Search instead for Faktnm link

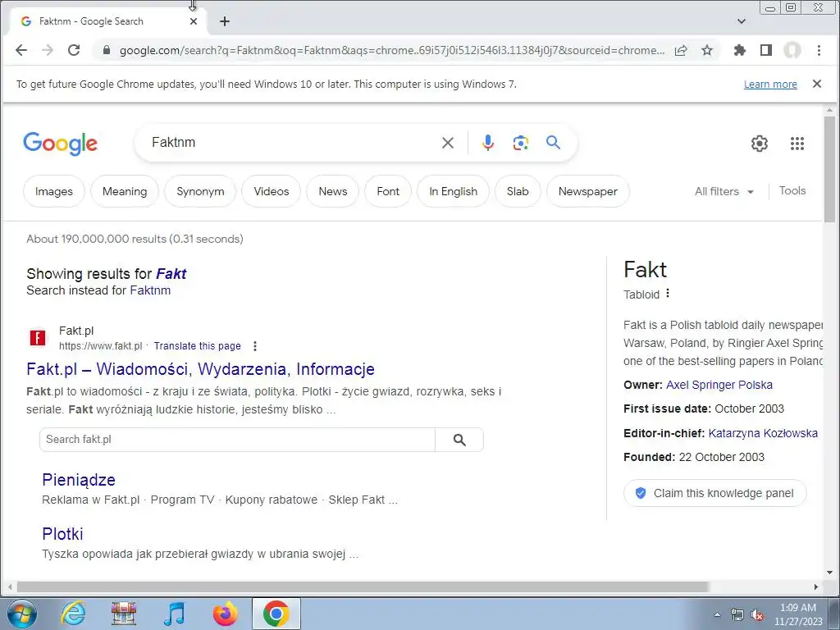pos(150,290)
